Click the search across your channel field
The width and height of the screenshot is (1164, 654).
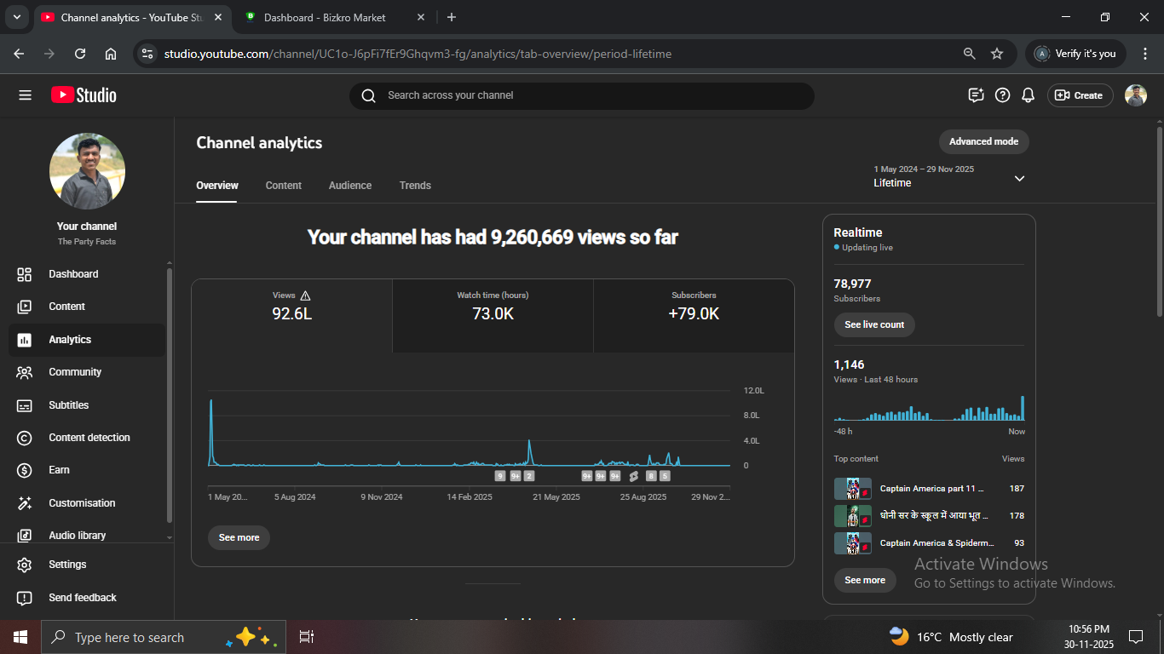(x=581, y=95)
